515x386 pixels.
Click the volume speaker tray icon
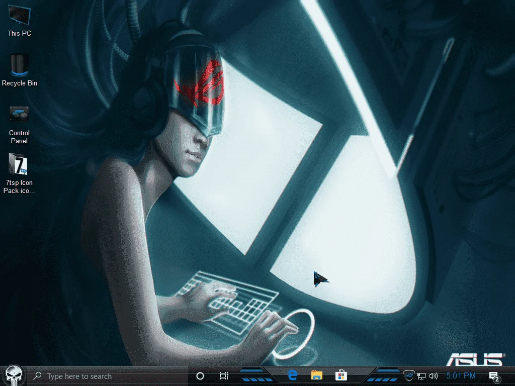coord(434,376)
